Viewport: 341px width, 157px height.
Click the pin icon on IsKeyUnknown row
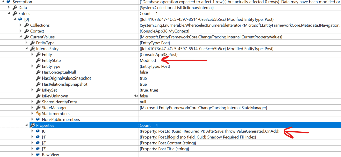(x=136, y=96)
